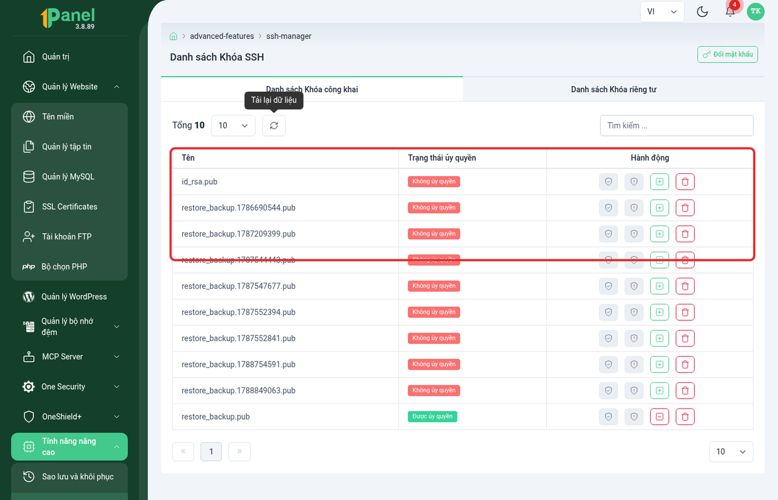Click the Đổi mật khẩu button

pos(727,54)
